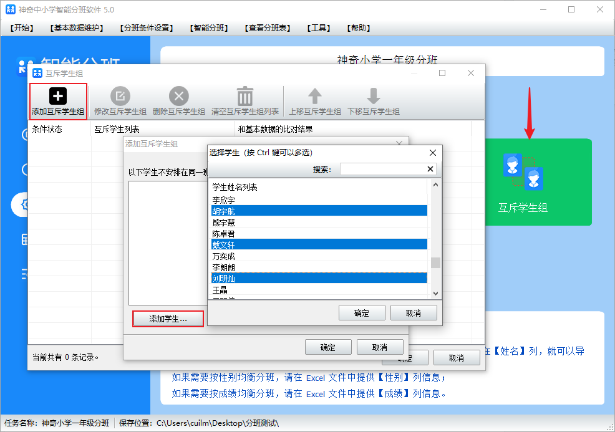Click the 添加学生... button
The height and width of the screenshot is (432, 615).
(x=168, y=319)
